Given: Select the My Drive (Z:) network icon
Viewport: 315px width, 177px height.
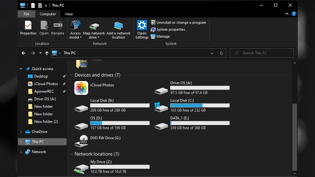Looking at the screenshot, I should coord(81,169).
